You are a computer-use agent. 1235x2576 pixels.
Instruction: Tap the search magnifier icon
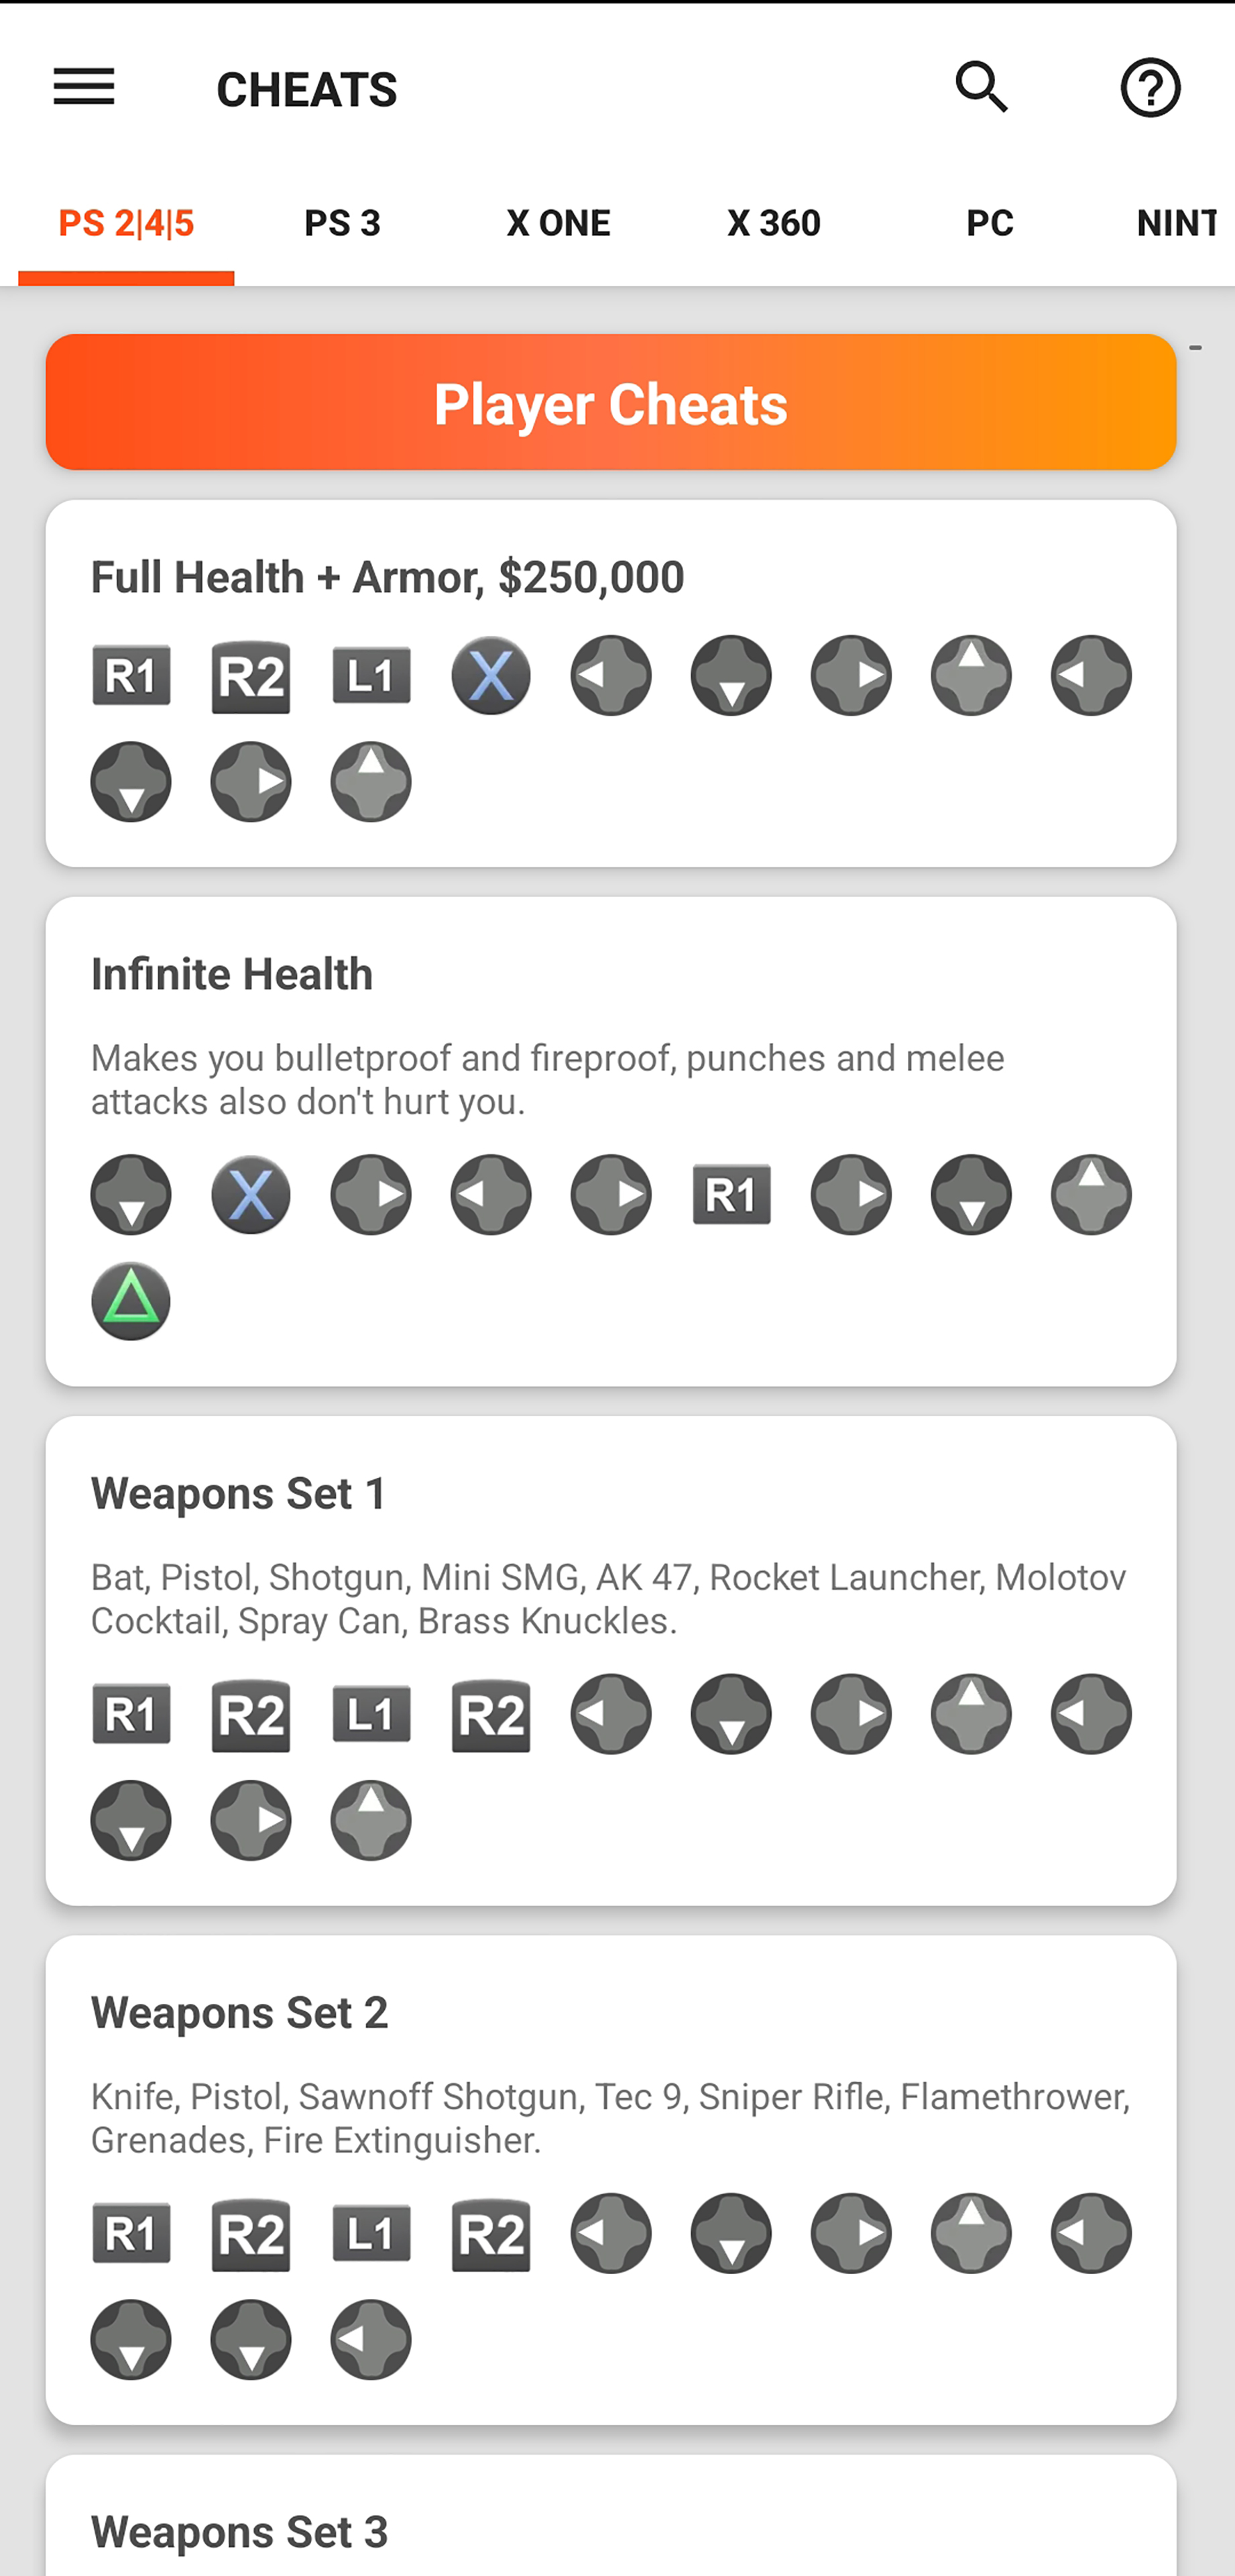981,87
